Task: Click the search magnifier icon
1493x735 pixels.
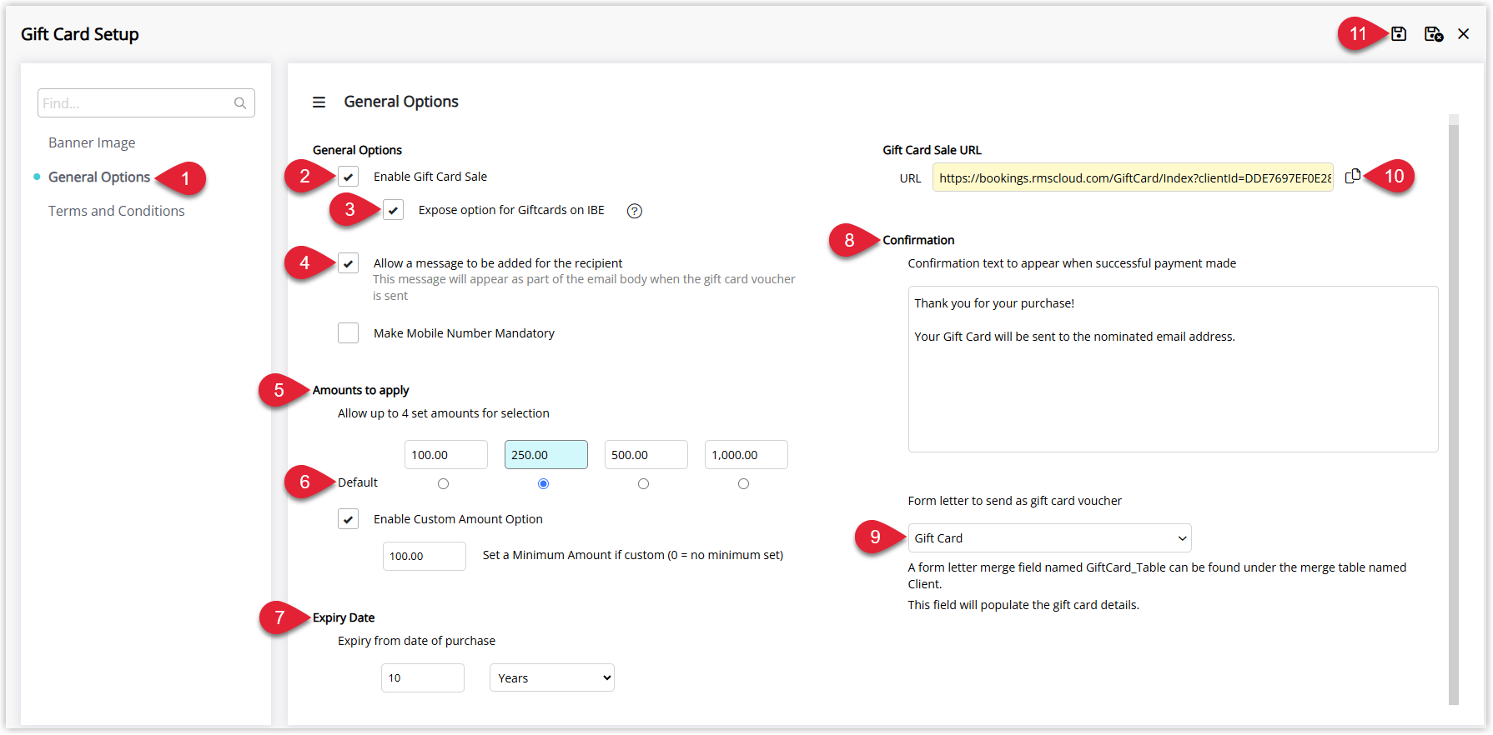Action: point(240,103)
